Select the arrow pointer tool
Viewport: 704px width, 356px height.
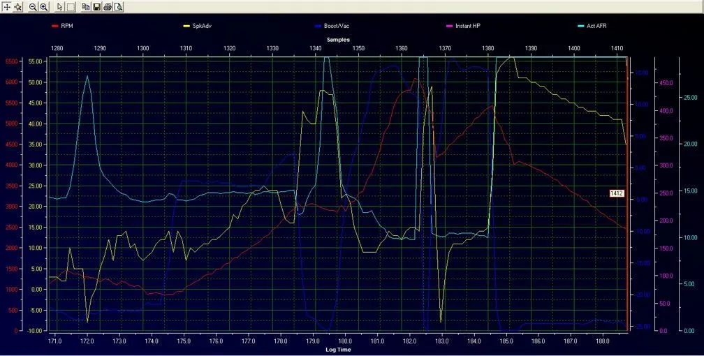pos(60,7)
